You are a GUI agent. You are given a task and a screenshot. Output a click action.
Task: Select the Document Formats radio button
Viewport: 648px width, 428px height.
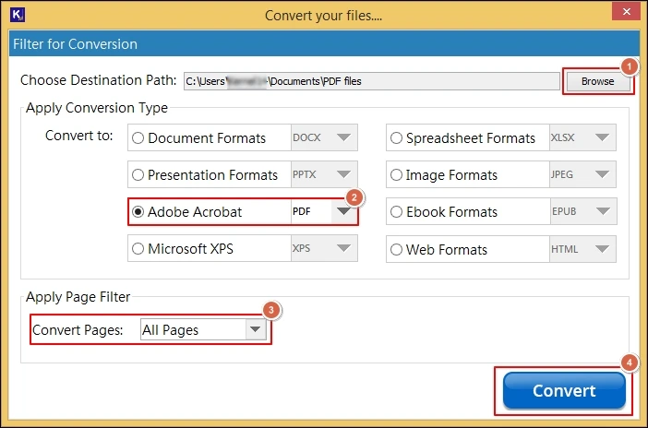point(138,138)
